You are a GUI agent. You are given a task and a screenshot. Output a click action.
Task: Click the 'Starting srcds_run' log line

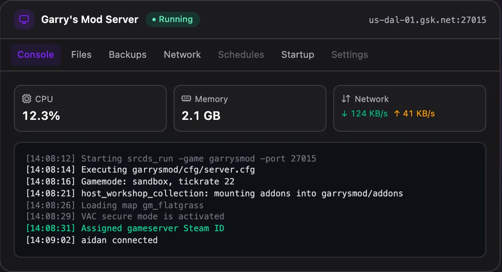(171, 159)
